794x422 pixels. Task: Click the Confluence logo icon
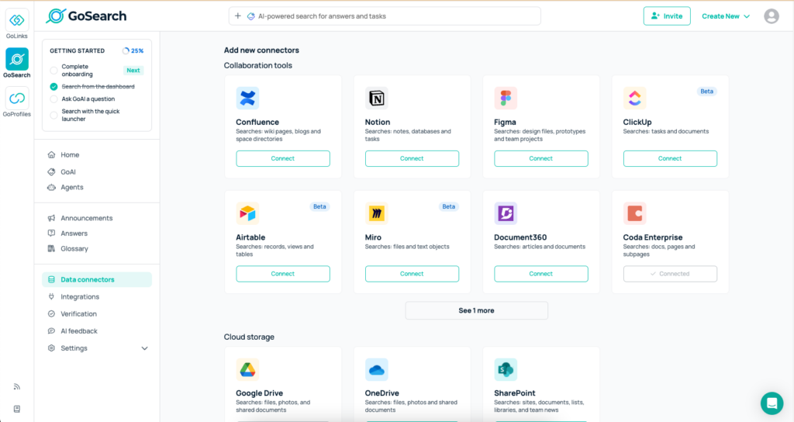(247, 98)
